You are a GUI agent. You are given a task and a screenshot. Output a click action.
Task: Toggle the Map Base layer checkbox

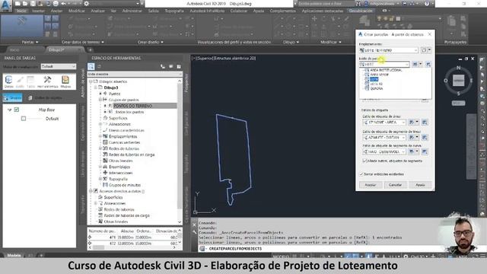point(17,110)
